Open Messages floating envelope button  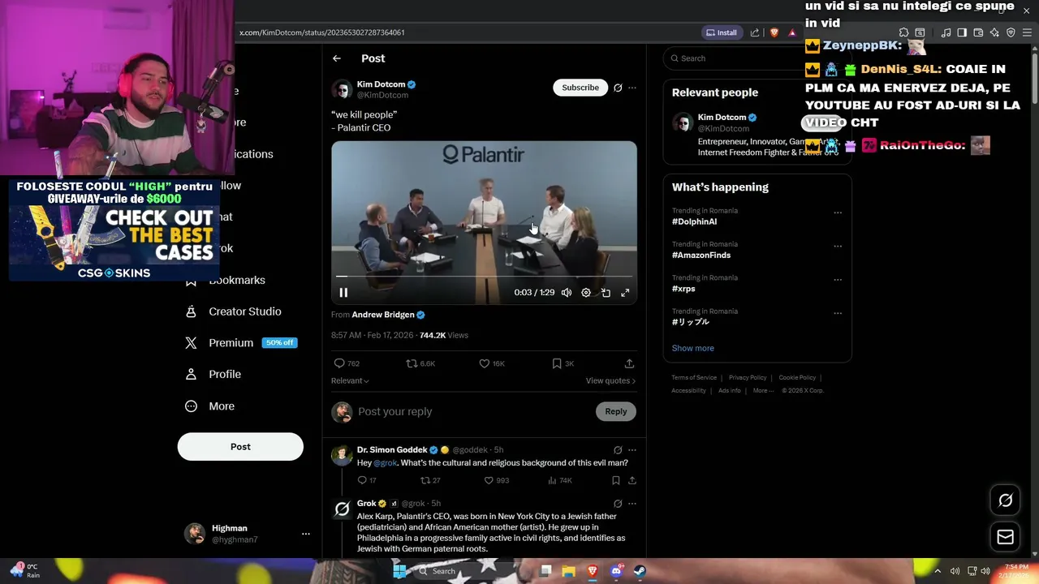coord(1005,537)
